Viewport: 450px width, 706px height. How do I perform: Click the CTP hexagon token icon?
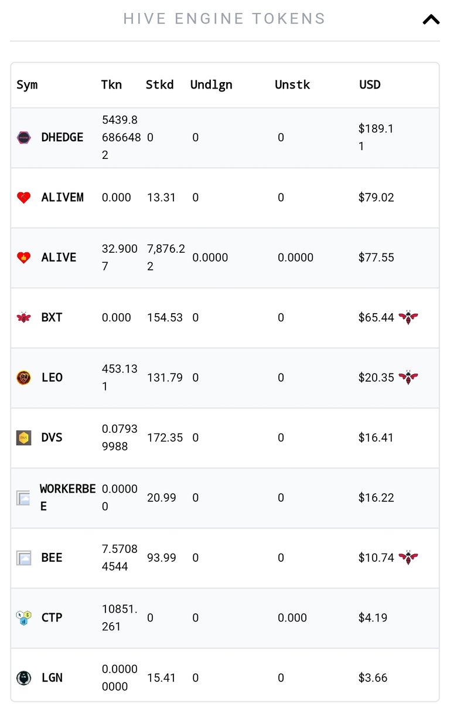(x=23, y=617)
